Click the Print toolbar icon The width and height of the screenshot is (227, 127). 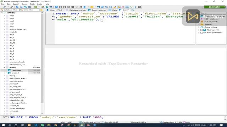[29, 7]
